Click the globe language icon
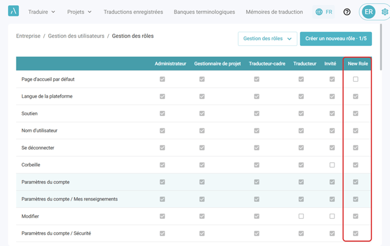This screenshot has height=246, width=390. click(319, 12)
